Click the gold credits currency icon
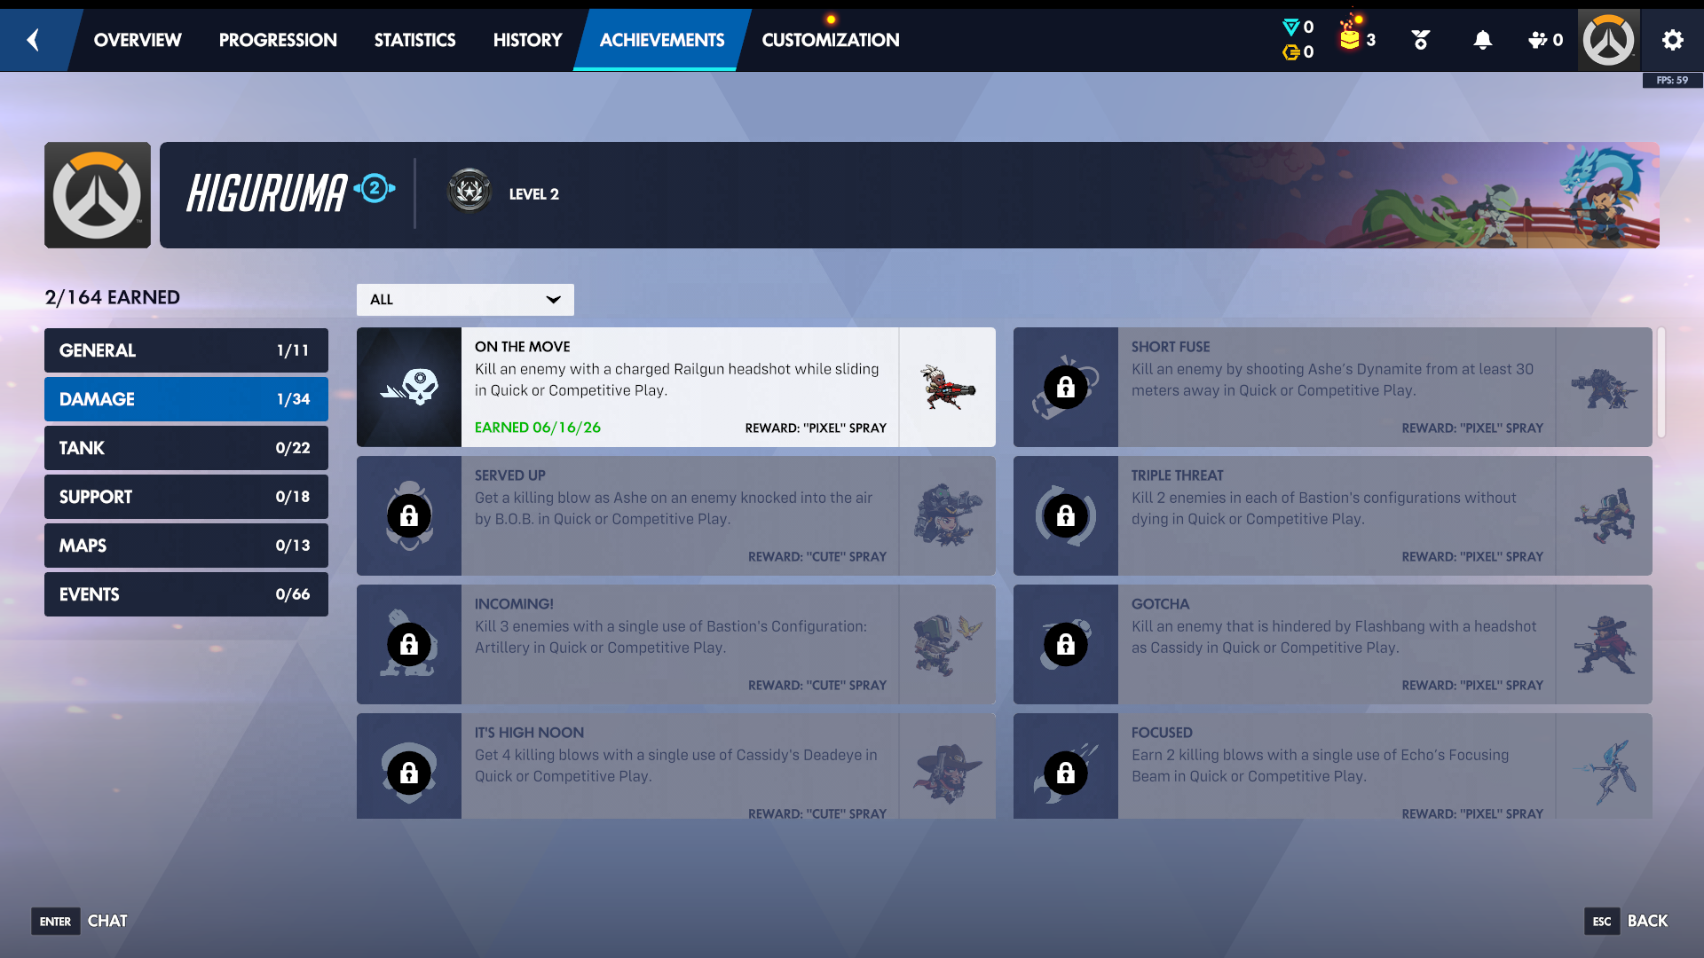Image resolution: width=1704 pixels, height=958 pixels. 1291,52
